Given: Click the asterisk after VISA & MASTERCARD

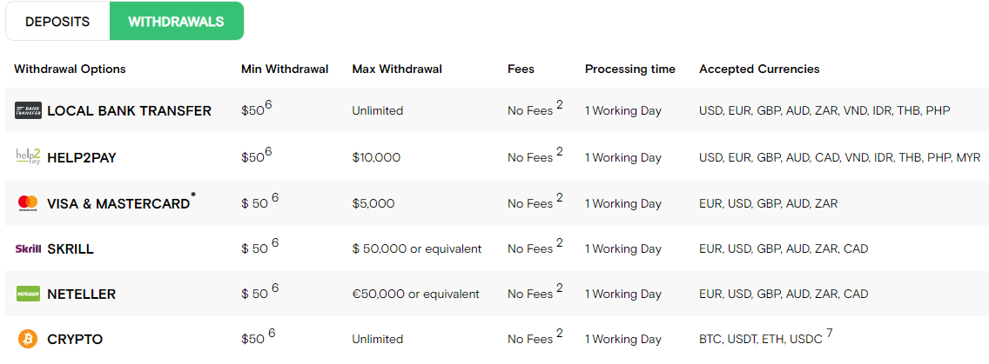Looking at the screenshot, I should (193, 196).
